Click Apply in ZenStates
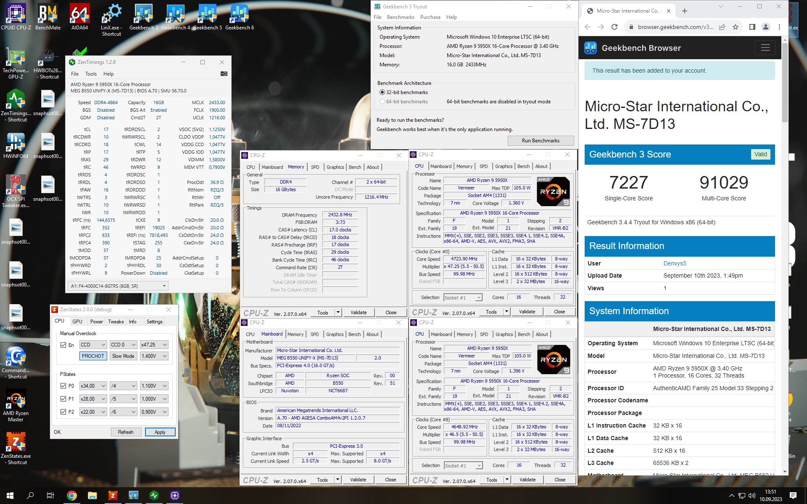Screen dimensions: 807x504 (x=160, y=432)
